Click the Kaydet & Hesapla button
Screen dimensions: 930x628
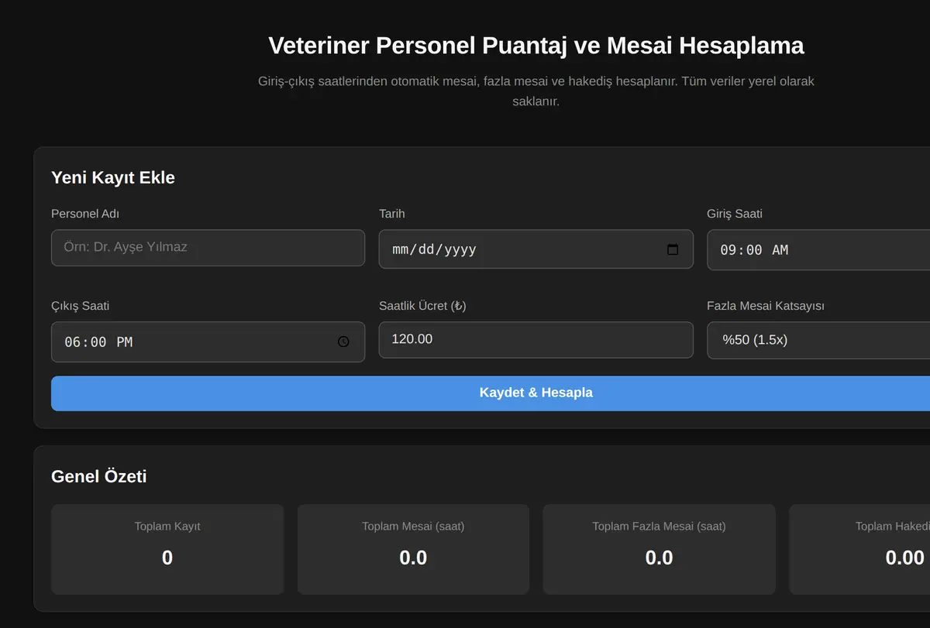pos(491,393)
